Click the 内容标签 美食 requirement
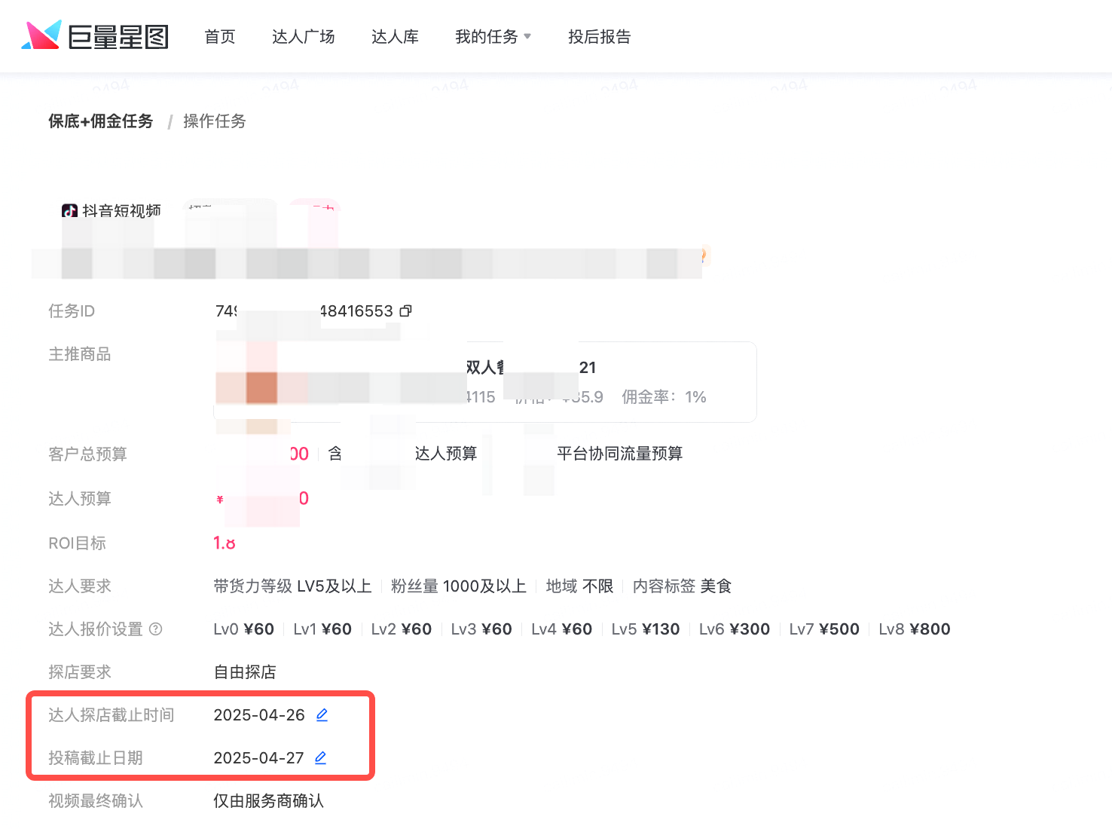The width and height of the screenshot is (1112, 829). point(682,586)
